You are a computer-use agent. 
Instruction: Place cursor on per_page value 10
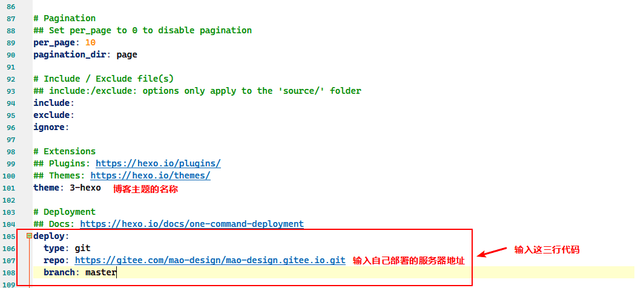tap(91, 42)
